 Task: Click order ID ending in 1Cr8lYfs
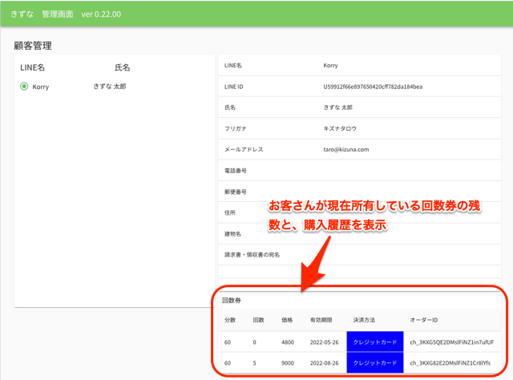coord(457,362)
